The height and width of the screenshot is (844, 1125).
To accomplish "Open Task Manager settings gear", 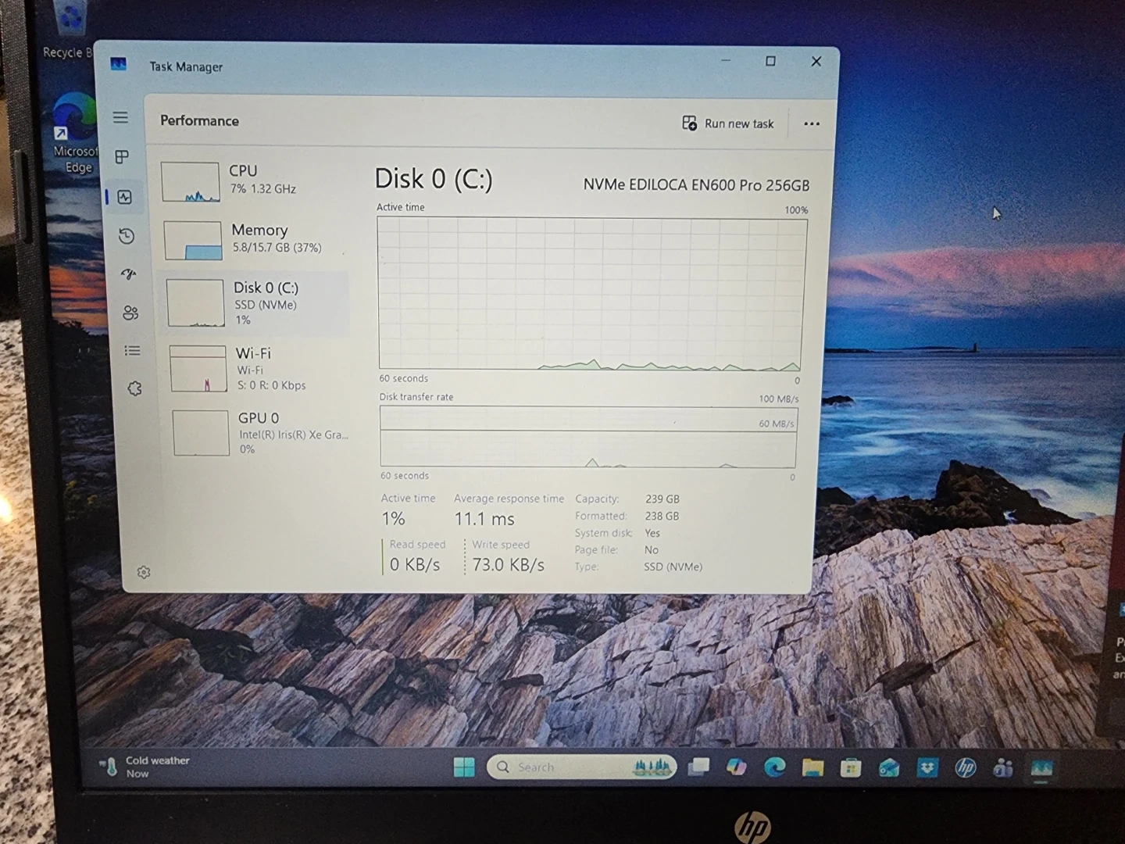I will pyautogui.click(x=144, y=573).
